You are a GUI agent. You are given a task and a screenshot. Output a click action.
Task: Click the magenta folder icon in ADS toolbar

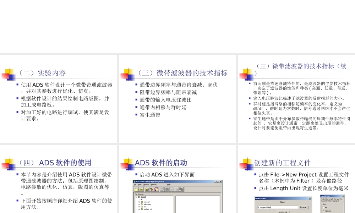[x=157, y=190]
